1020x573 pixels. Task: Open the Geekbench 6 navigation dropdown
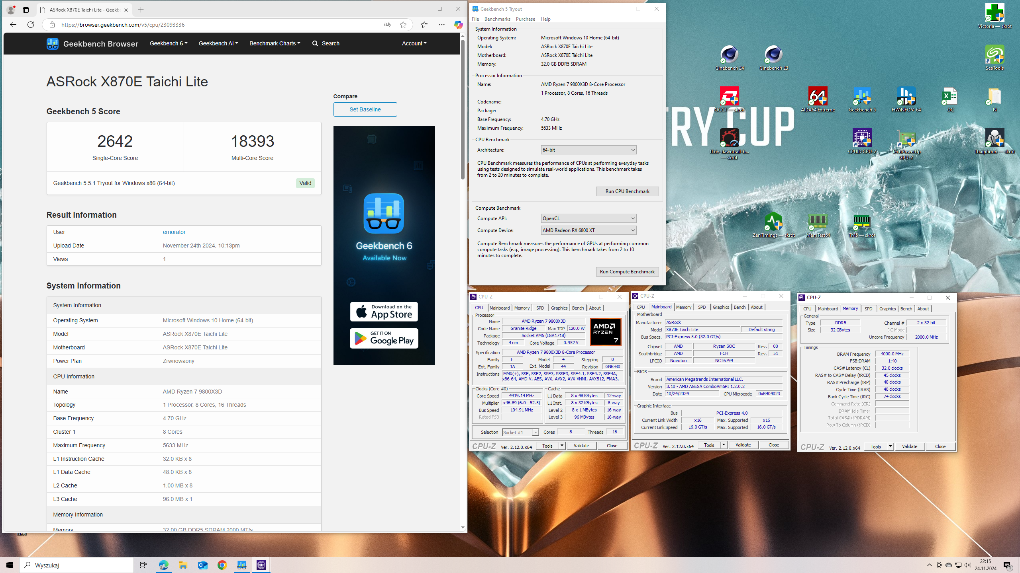click(168, 43)
